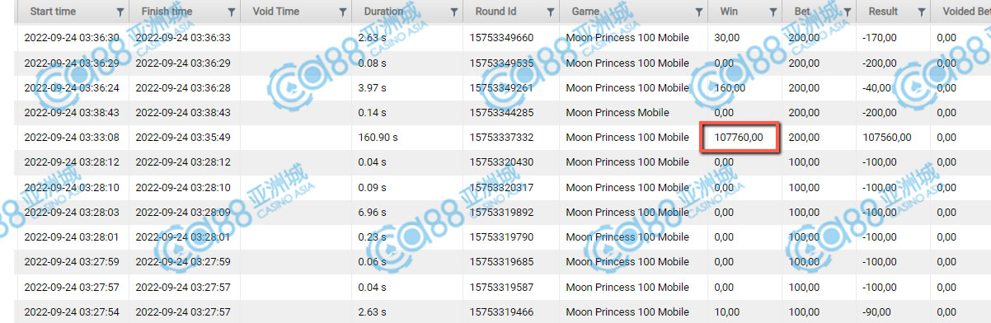The image size is (991, 323).
Task: Open filter icon on Bet column
Action: (847, 12)
